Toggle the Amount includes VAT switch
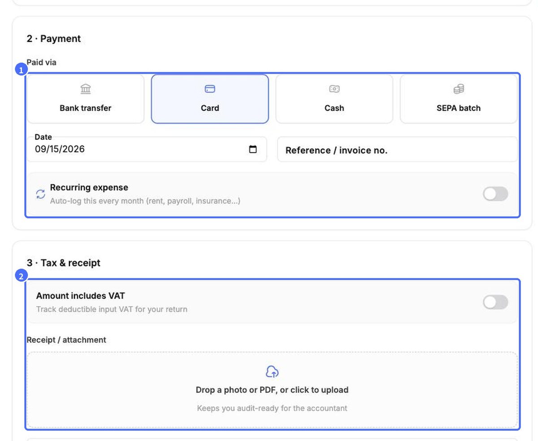The width and height of the screenshot is (538, 441). 495,302
